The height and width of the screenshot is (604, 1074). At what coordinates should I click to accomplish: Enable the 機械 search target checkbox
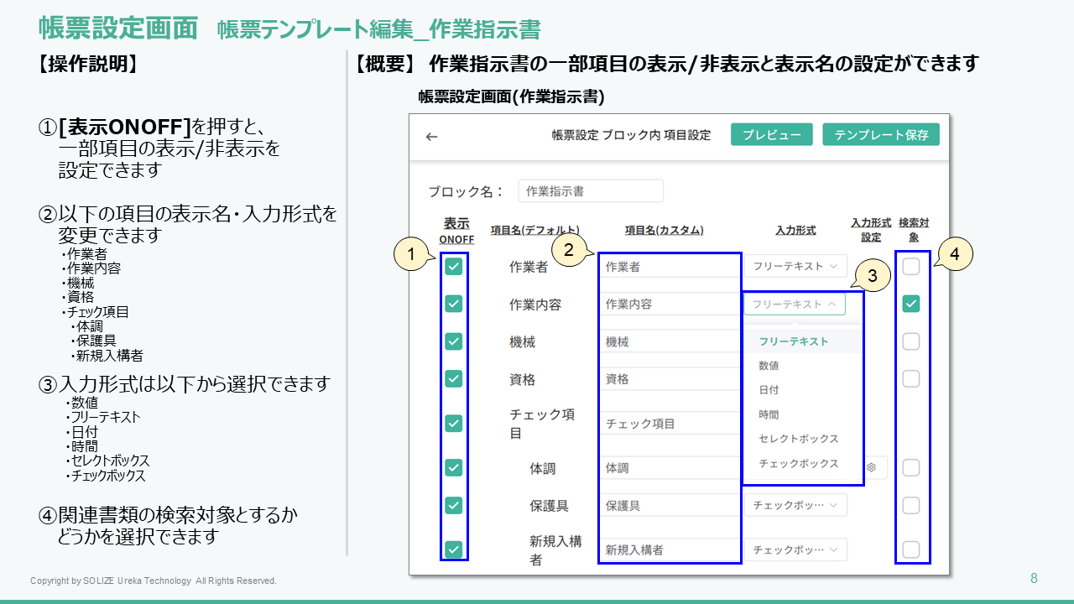[x=911, y=341]
